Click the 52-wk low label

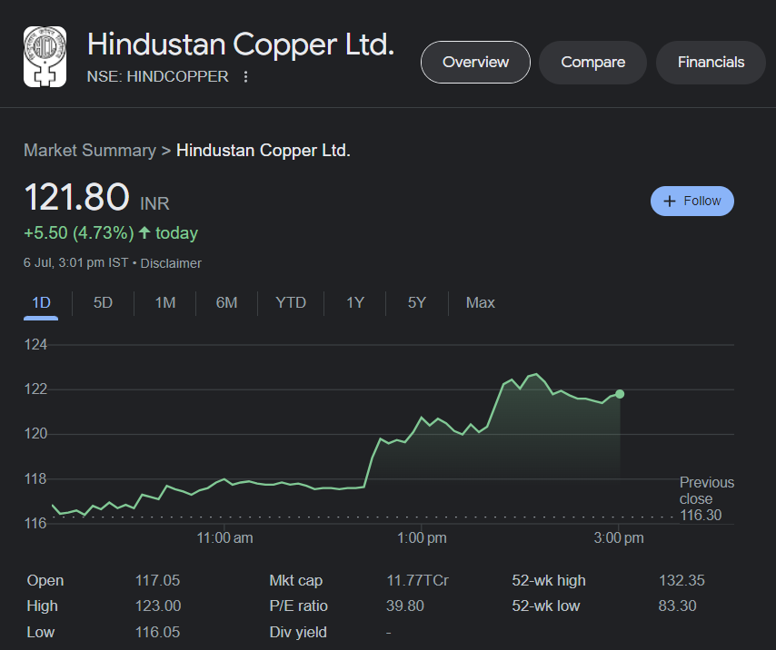click(x=545, y=606)
